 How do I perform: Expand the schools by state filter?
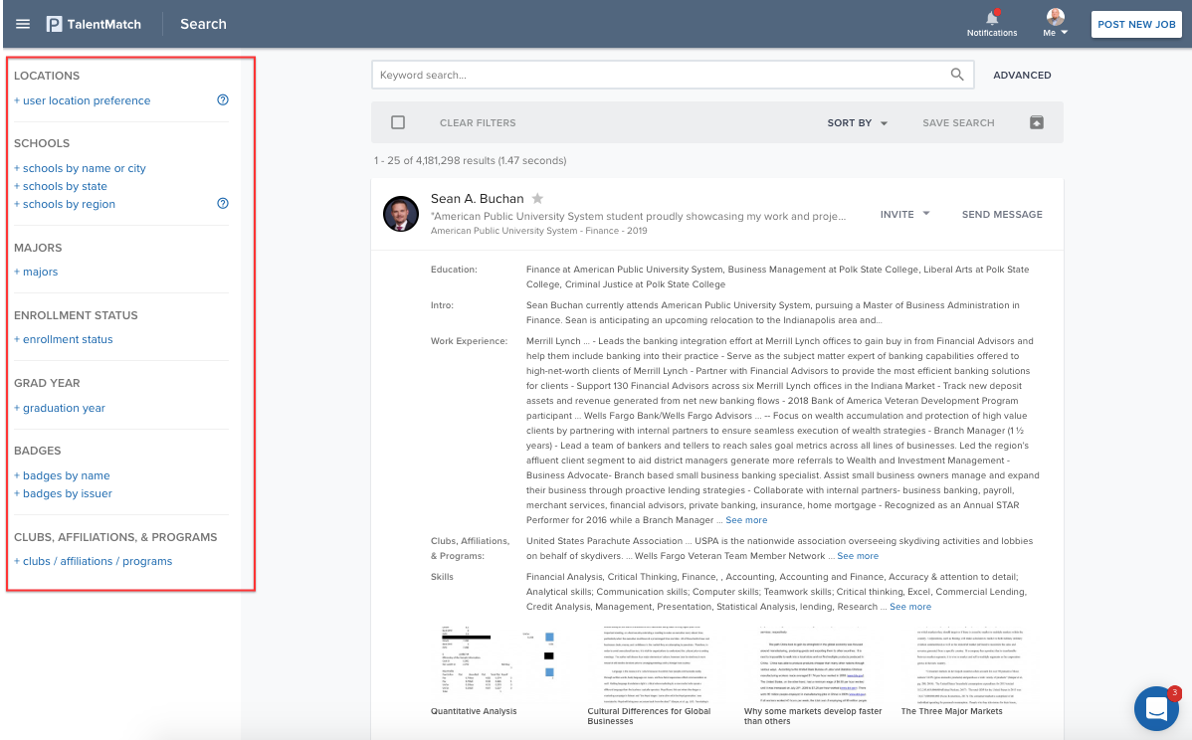pos(61,186)
